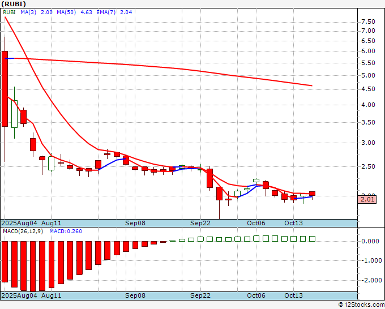The width and height of the screenshot is (385, 309).
Task: Click the 5.50 price axis label
Action: pos(369,63)
